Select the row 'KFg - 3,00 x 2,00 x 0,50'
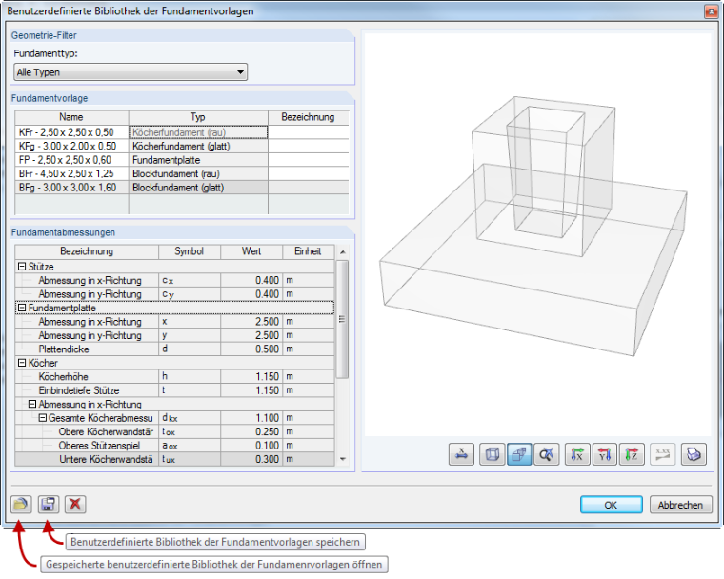The height and width of the screenshot is (579, 724). 71,147
